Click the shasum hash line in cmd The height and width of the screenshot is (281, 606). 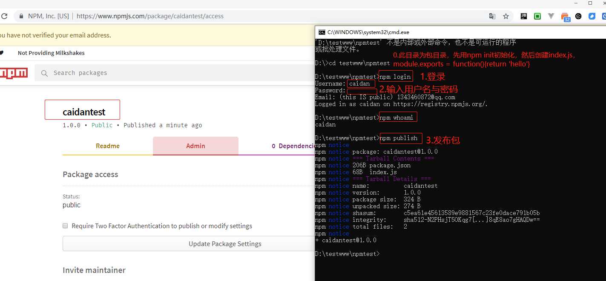428,213
